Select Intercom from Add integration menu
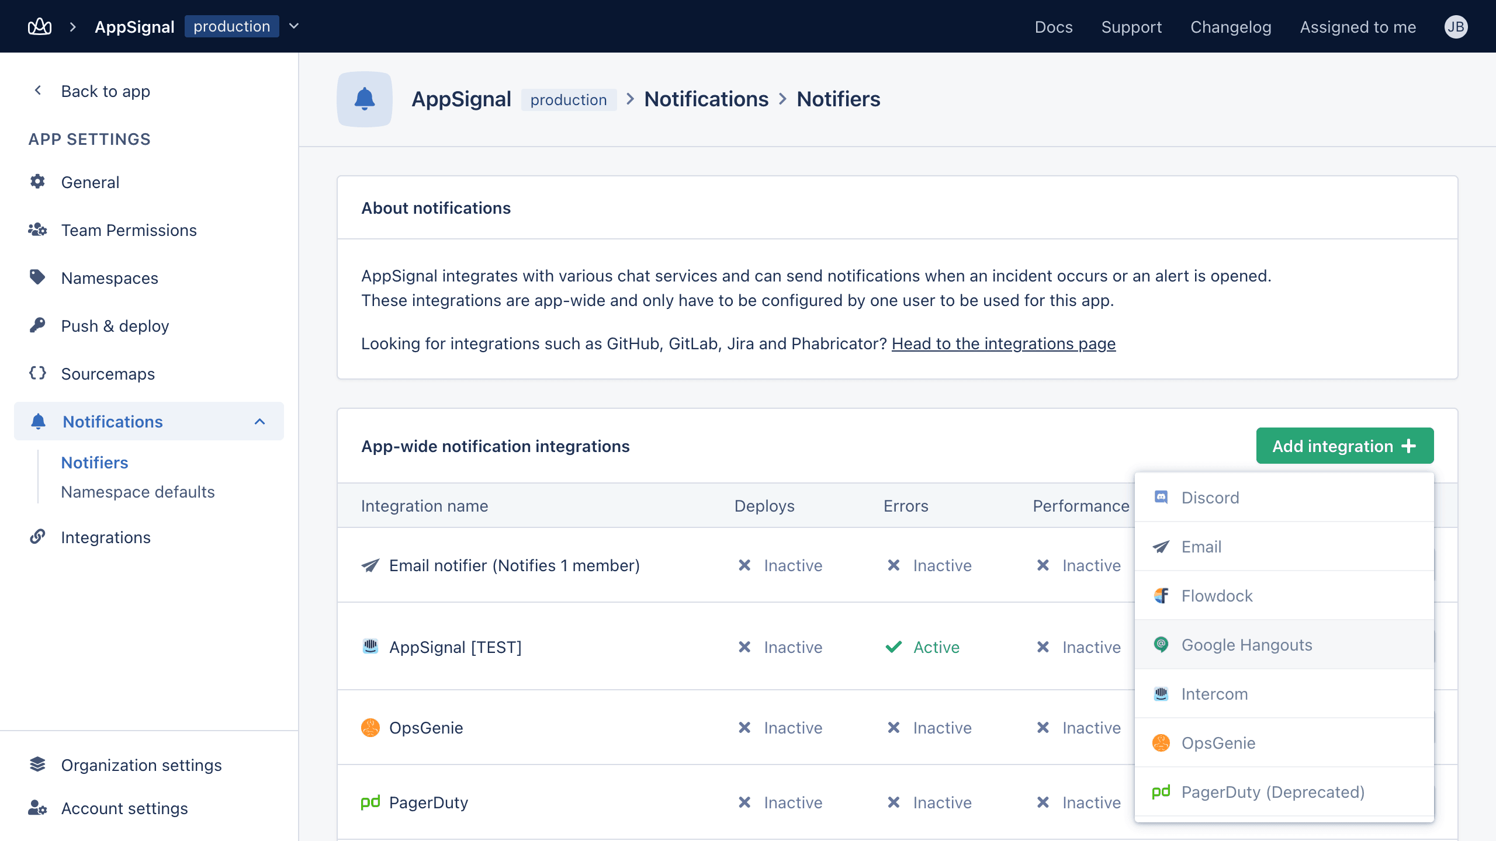Image resolution: width=1496 pixels, height=841 pixels. (x=1284, y=694)
